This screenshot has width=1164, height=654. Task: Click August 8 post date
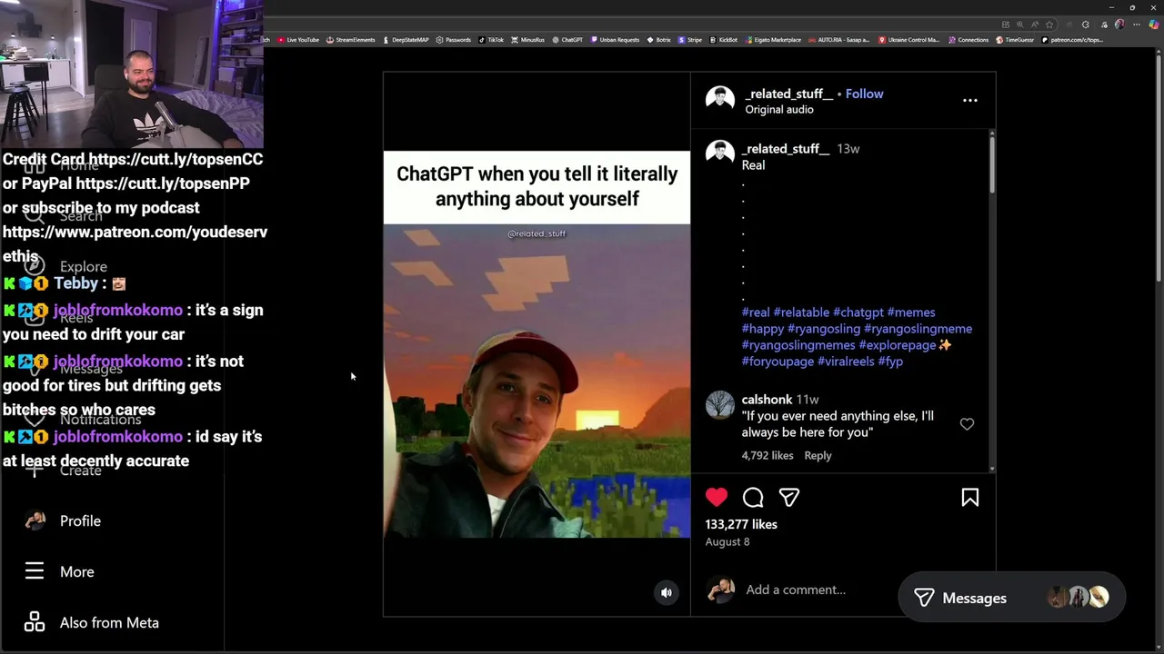(x=727, y=541)
